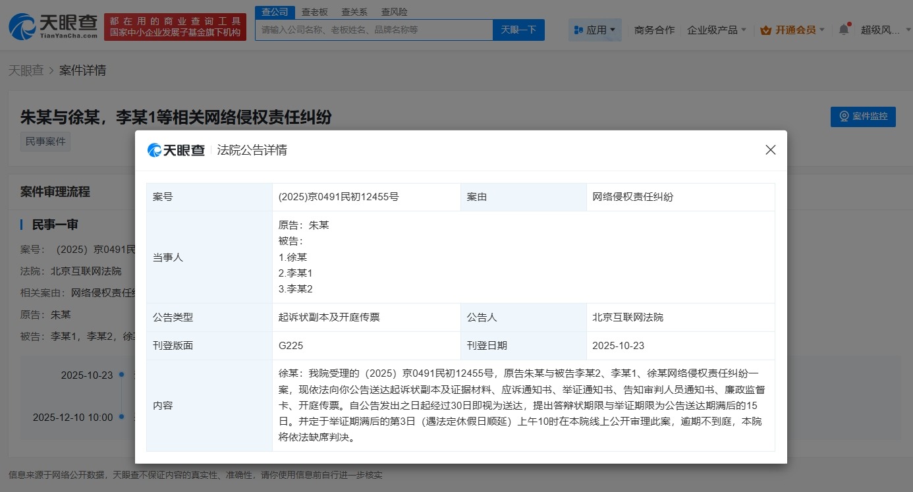
Task: Click the 民事案件 tag label
Action: tap(45, 141)
